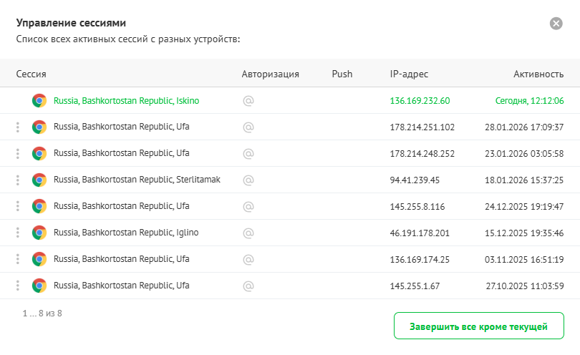Click Chrome icon of Sterlitamak session
Image resolution: width=580 pixels, height=355 pixels.
(39, 180)
